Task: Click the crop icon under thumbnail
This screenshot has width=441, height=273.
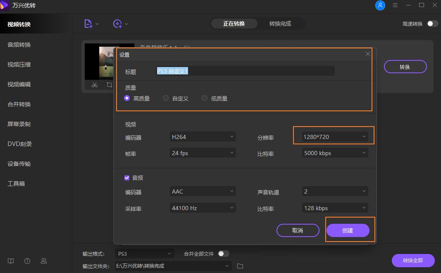Action: 110,85
